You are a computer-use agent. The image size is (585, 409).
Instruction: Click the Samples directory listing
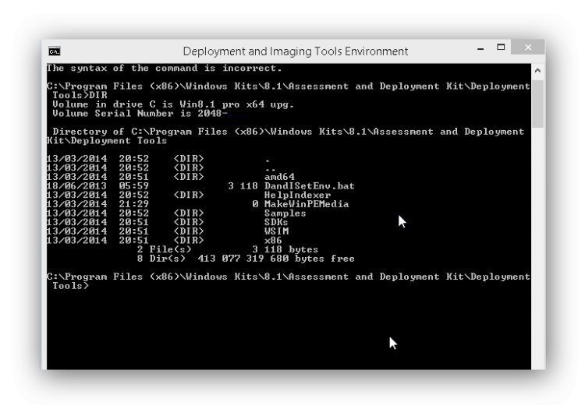[285, 213]
